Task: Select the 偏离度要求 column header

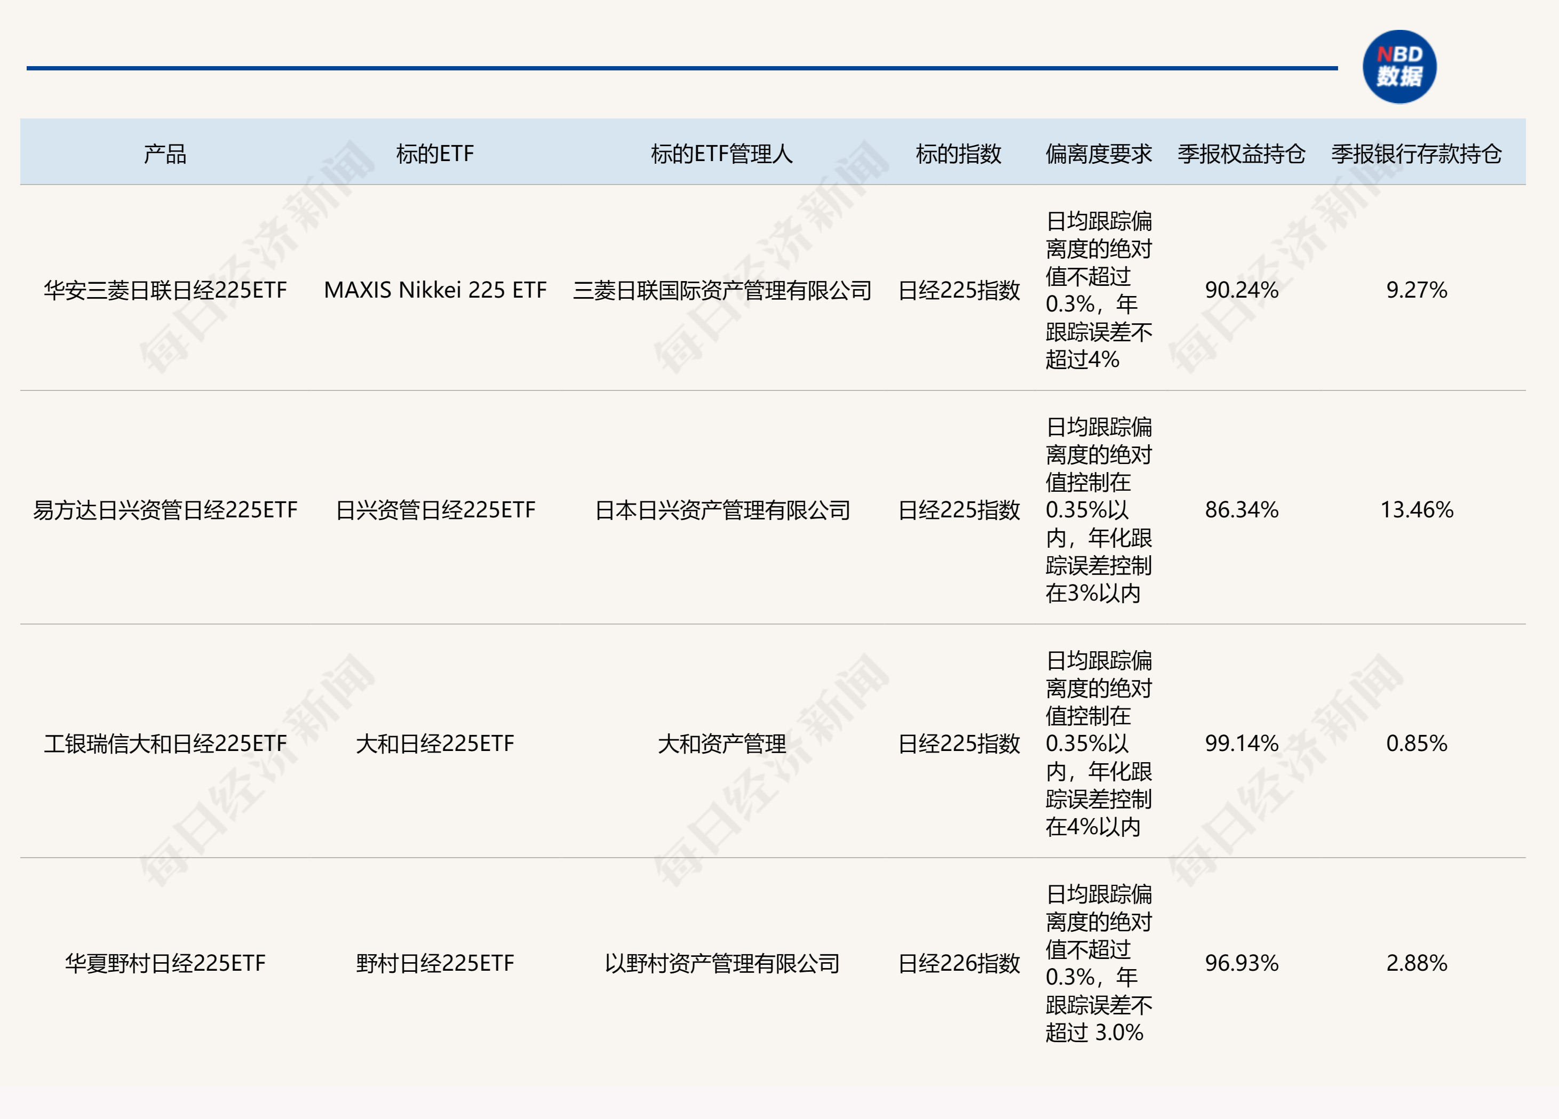Action: pyautogui.click(x=1099, y=153)
